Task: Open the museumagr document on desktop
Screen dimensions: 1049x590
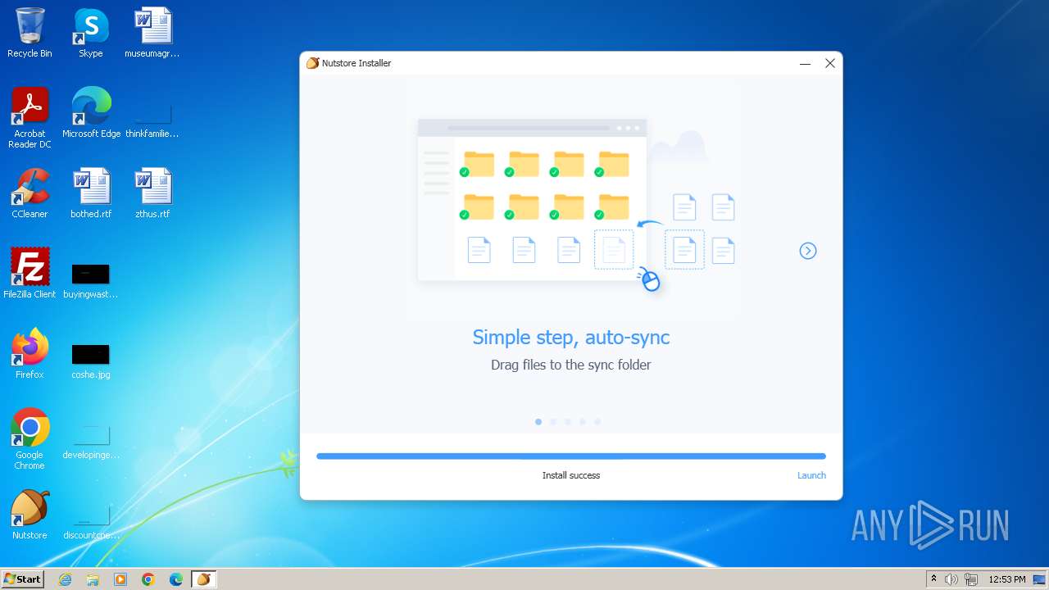Action: pos(152,33)
